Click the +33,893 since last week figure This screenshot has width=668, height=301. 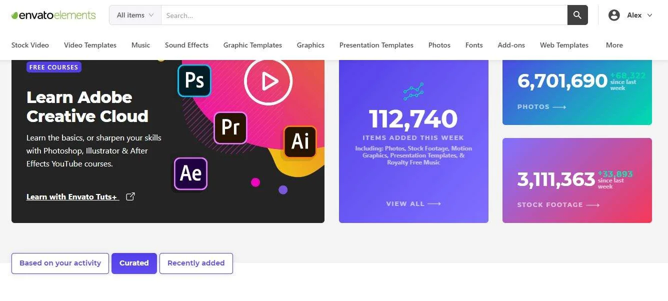615,179
